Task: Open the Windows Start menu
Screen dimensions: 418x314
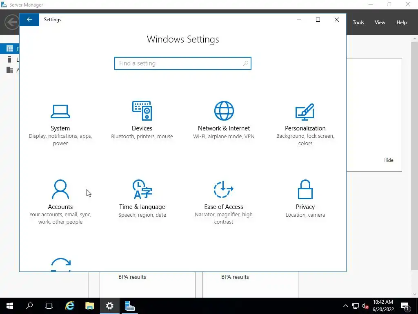Action: click(10, 306)
